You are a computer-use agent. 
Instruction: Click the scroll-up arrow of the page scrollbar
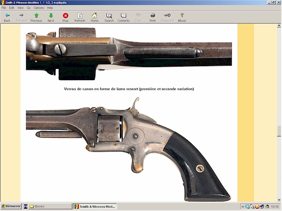pyautogui.click(x=279, y=26)
